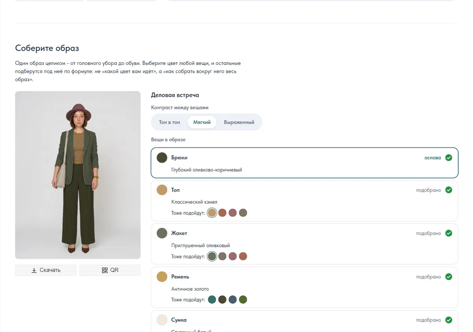Click the 'Приглушенный оливковый' color name
This screenshot has width=473, height=332.
[x=201, y=245]
